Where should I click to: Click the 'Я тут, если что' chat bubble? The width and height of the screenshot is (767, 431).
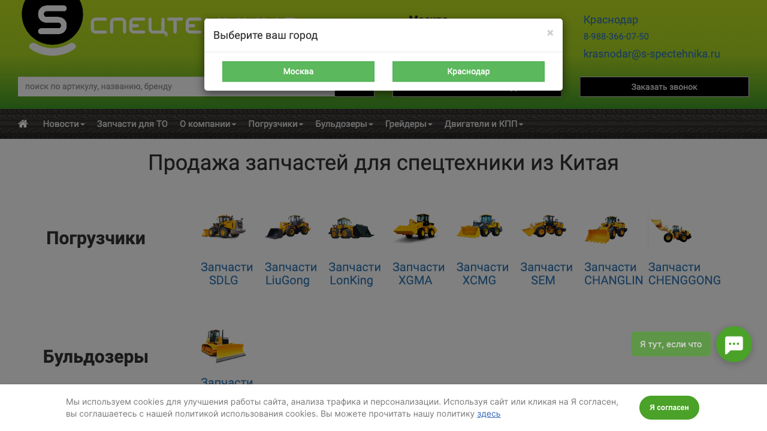671,344
